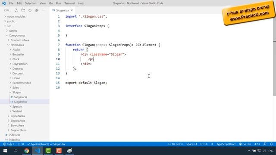Open notifications bell in status bar
The width and height of the screenshot is (276, 155).
click(x=271, y=144)
